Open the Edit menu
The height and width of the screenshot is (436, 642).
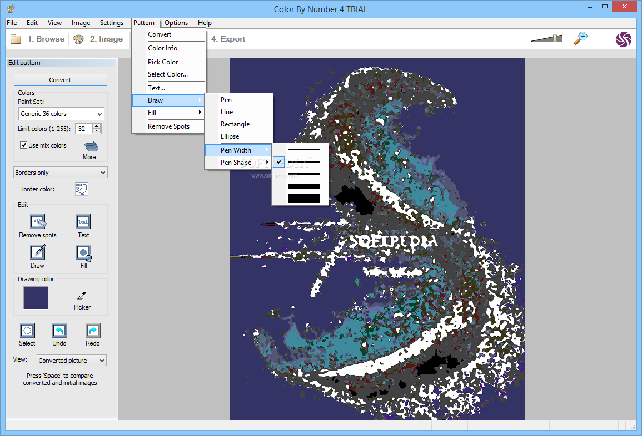pyautogui.click(x=32, y=23)
